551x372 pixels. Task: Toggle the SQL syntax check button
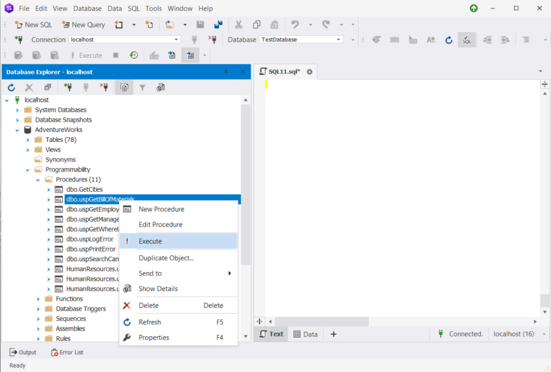click(467, 39)
